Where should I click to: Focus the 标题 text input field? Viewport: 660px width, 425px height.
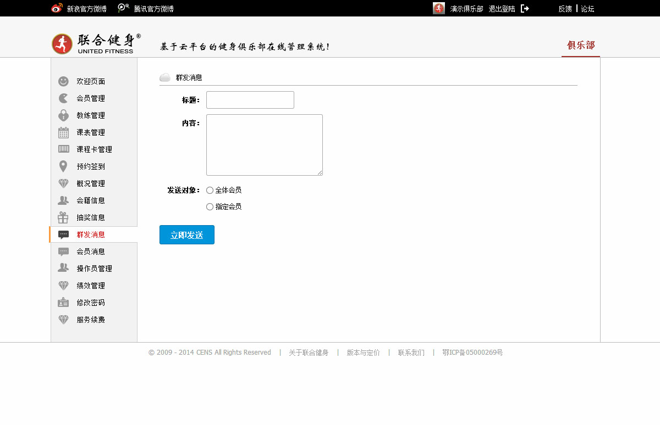250,100
